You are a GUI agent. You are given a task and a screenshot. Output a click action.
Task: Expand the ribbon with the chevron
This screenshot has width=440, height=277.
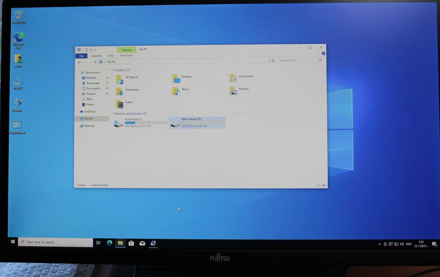318,53
